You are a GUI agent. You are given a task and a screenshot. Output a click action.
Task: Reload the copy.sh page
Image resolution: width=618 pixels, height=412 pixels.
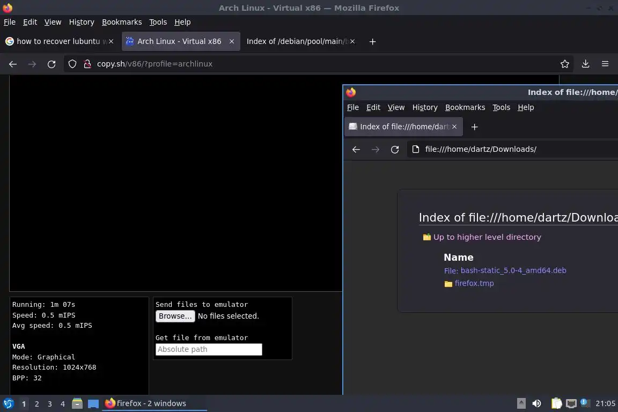(x=51, y=64)
